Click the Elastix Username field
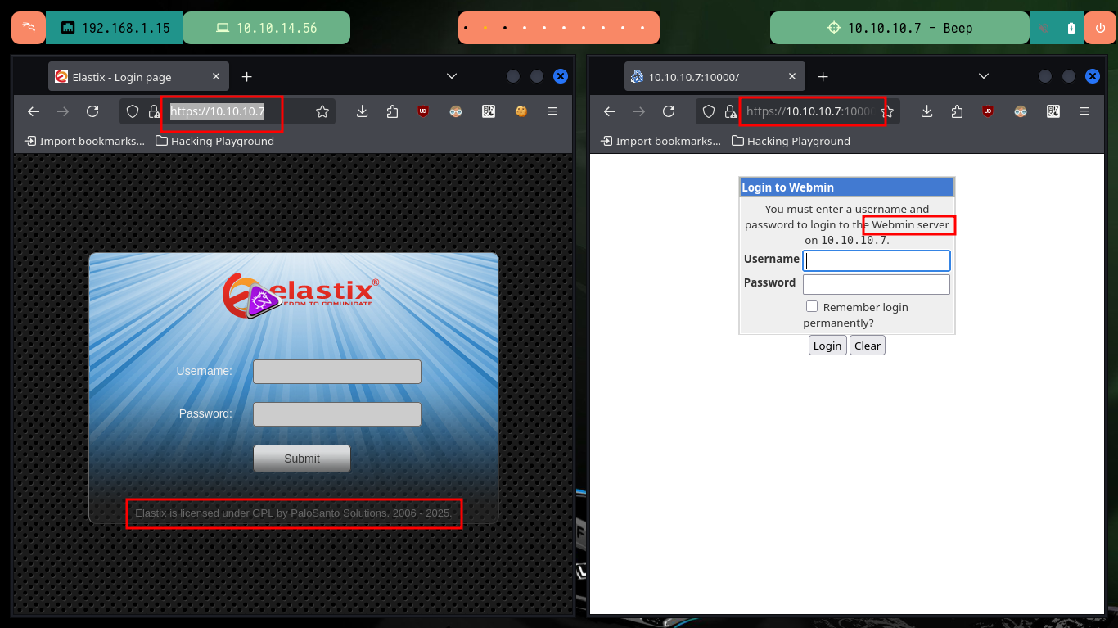 pyautogui.click(x=337, y=372)
